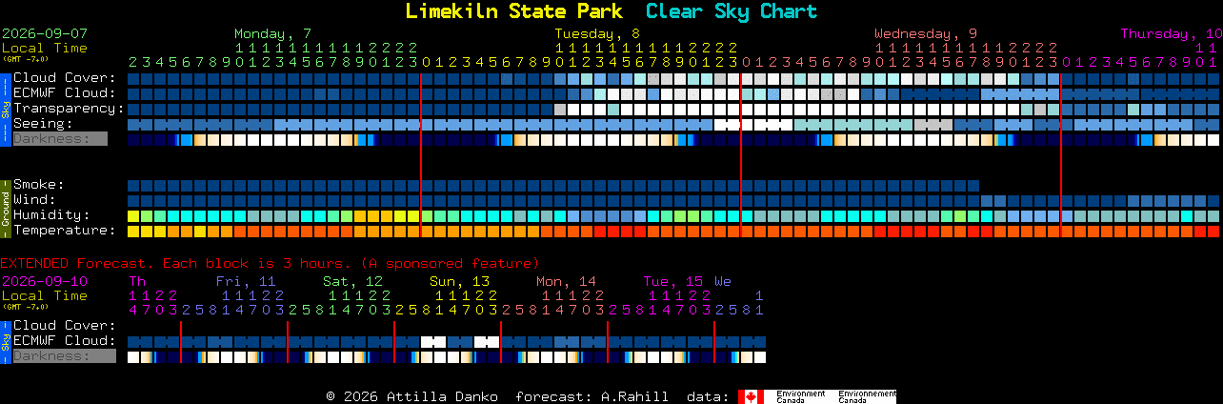The width and height of the screenshot is (1223, 404).
Task: Click the Tuesday, 8 day header
Action: point(597,33)
